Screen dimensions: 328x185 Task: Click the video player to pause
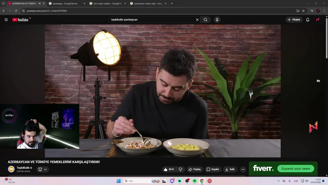[163, 91]
